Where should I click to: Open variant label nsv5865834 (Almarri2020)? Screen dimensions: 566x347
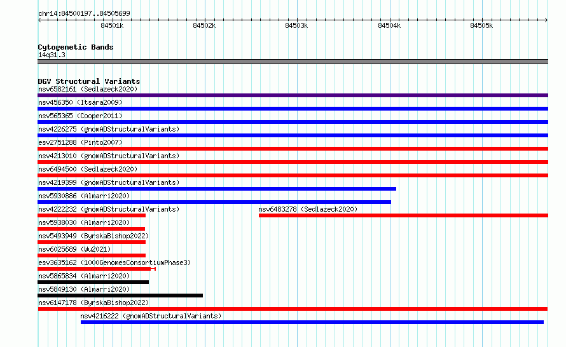[x=84, y=276]
